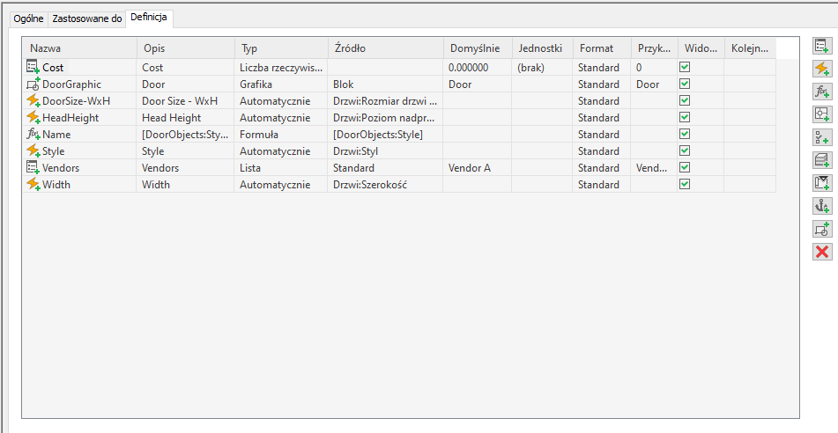Toggle visibility checkbox for Vendors row

(685, 167)
